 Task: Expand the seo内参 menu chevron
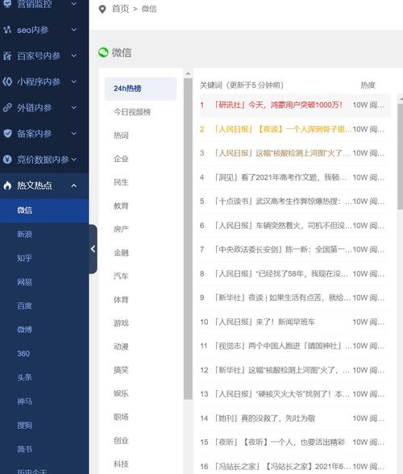click(74, 30)
